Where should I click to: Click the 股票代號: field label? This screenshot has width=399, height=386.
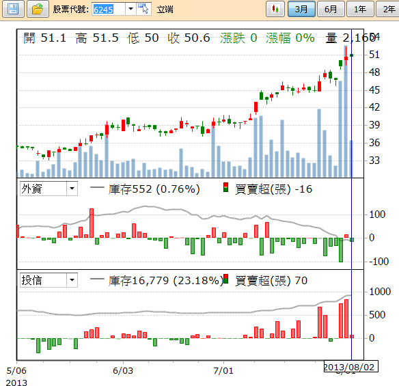pos(71,10)
